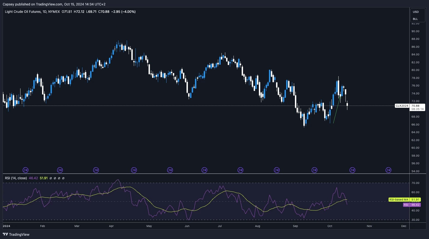The width and height of the screenshot is (429, 239).
Task: Open the rollover marker between Feb and Mar
Action: click(x=60, y=170)
